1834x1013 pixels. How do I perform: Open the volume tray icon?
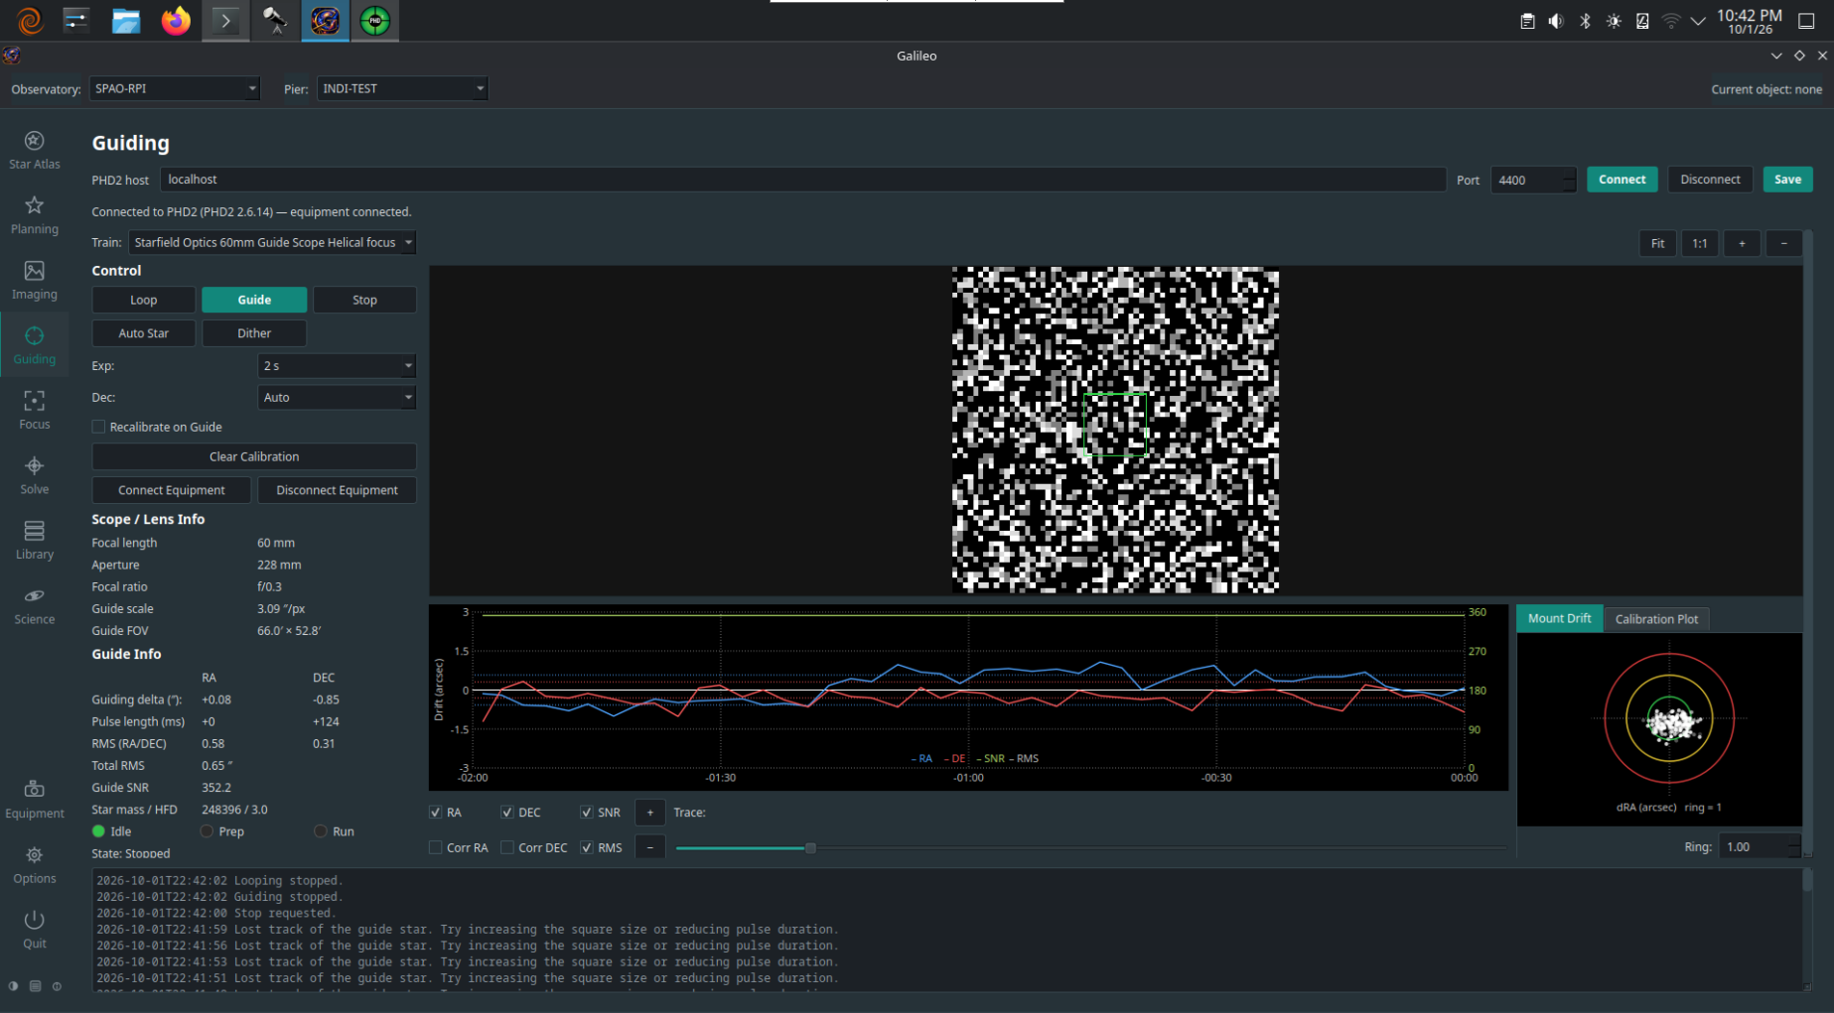(1556, 21)
